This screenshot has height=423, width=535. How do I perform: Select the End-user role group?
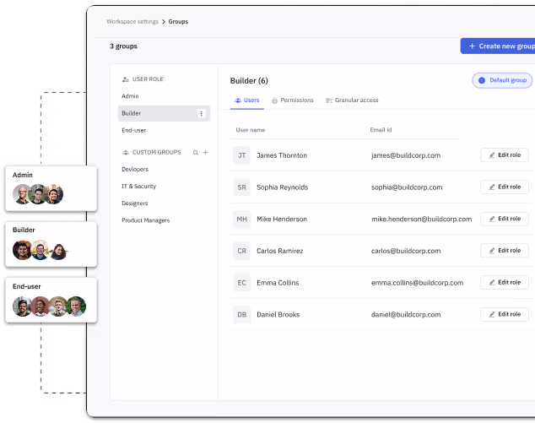click(134, 130)
